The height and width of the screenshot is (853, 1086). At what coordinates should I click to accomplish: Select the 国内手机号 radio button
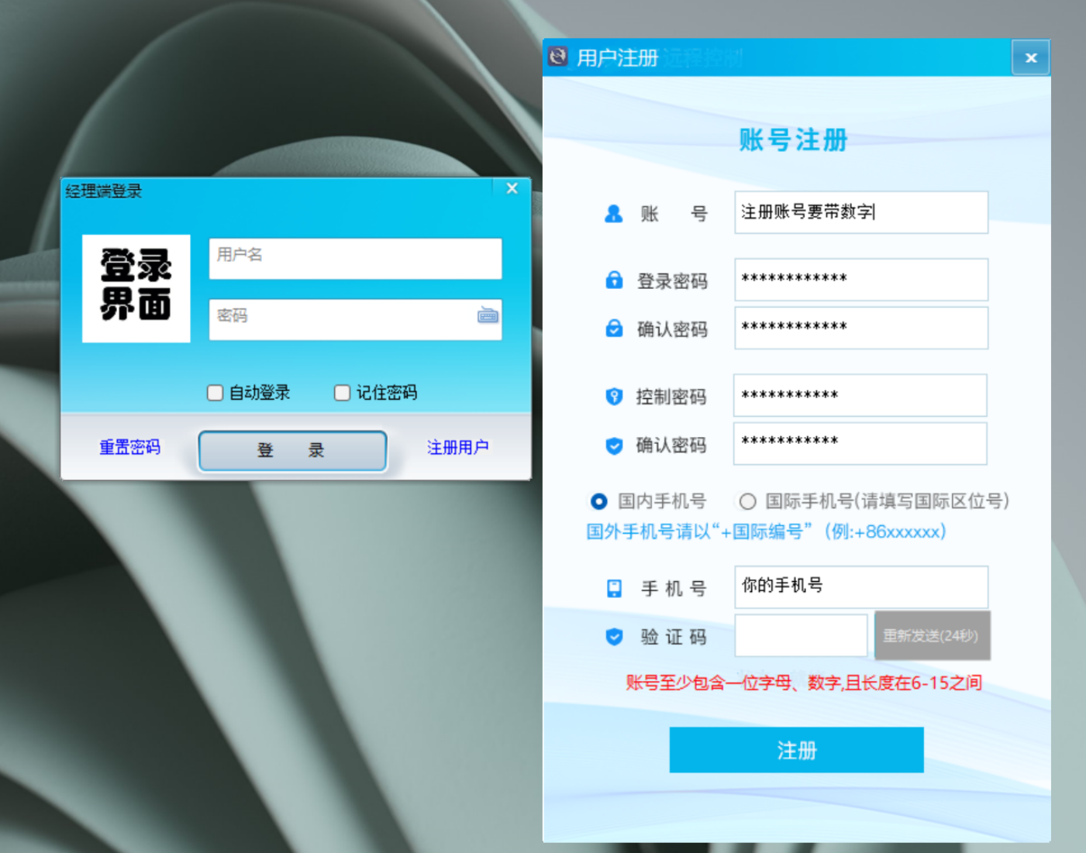point(598,502)
